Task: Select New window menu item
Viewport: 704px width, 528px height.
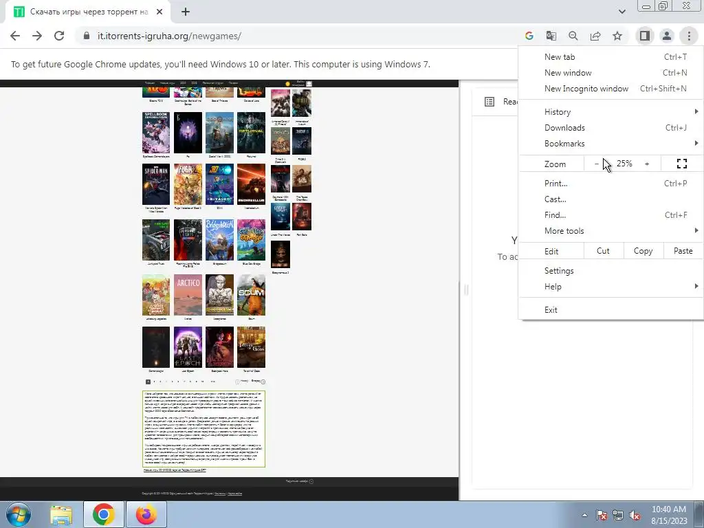Action: (x=610, y=73)
